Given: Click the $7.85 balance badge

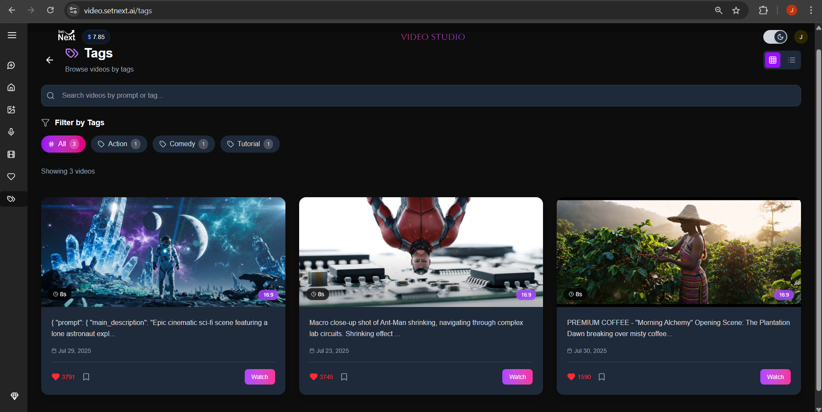Looking at the screenshot, I should pos(96,37).
